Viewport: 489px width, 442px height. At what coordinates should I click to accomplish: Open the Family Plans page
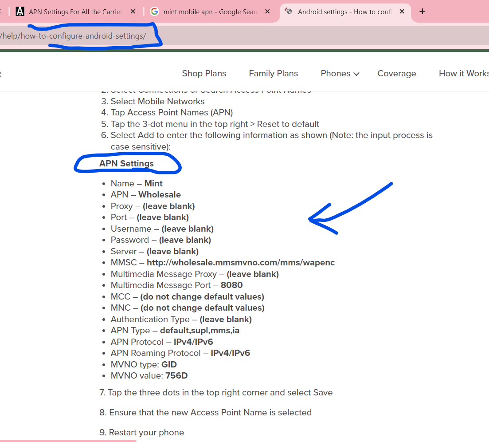(x=273, y=73)
